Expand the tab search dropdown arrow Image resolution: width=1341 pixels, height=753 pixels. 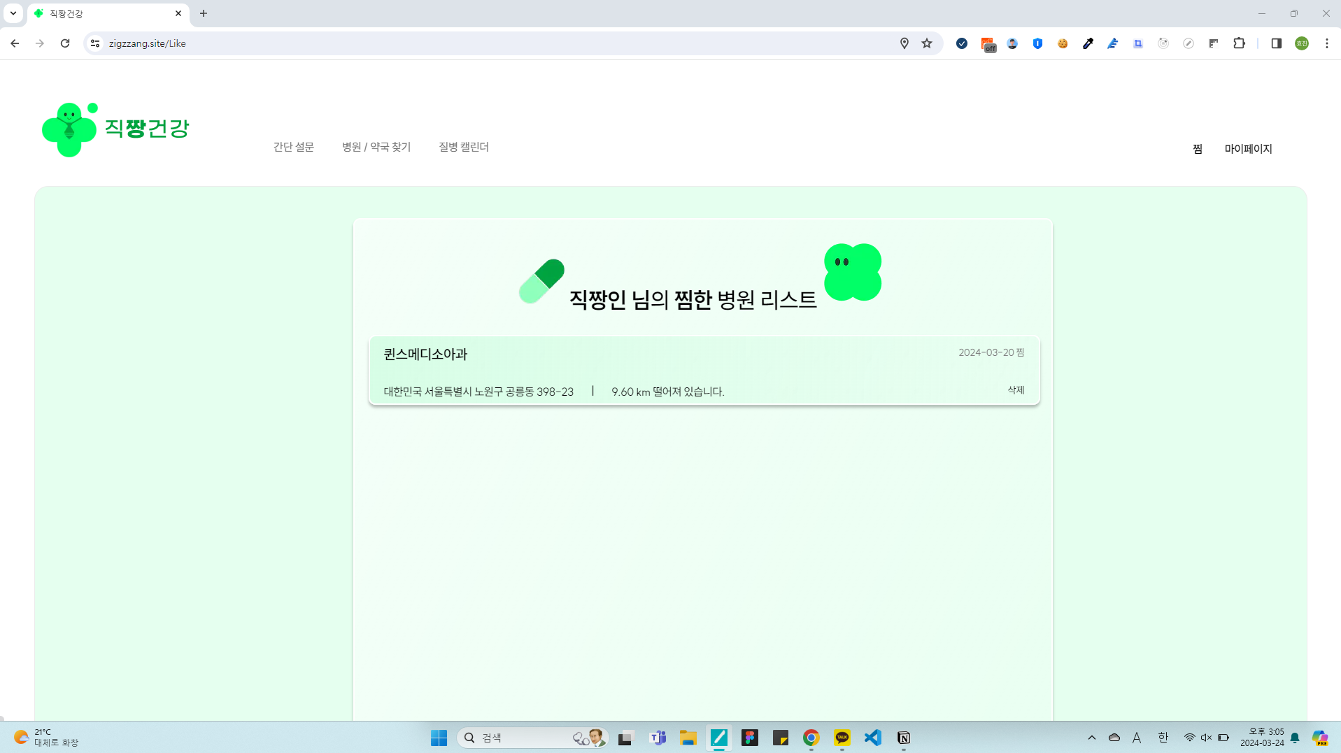pyautogui.click(x=13, y=13)
